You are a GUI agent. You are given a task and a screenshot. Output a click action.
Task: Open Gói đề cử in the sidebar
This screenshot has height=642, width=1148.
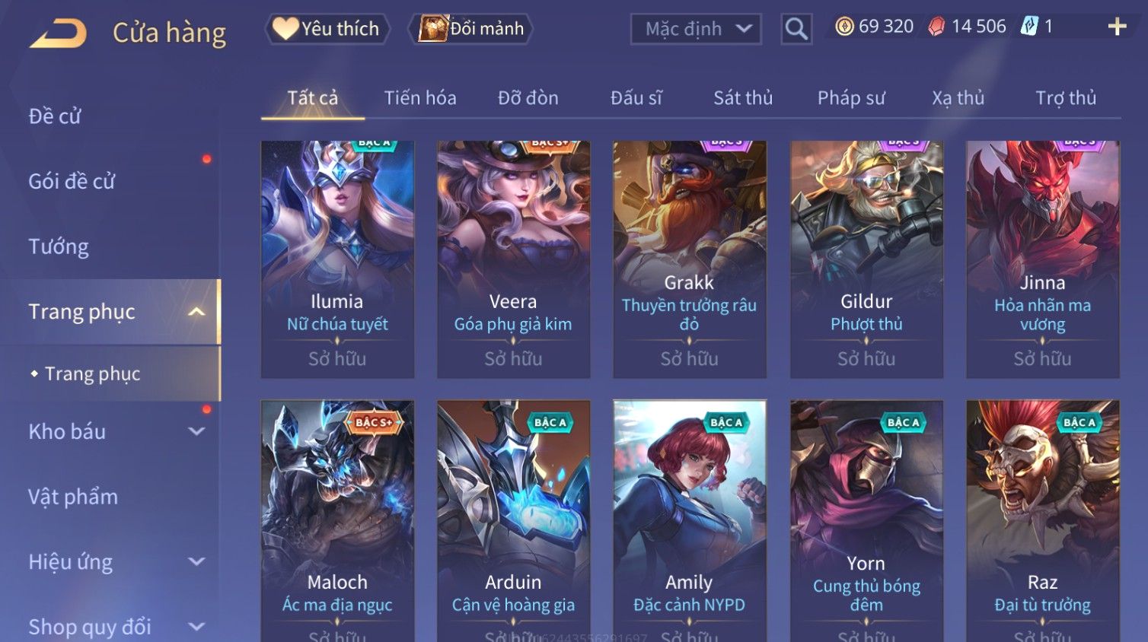[x=72, y=182]
